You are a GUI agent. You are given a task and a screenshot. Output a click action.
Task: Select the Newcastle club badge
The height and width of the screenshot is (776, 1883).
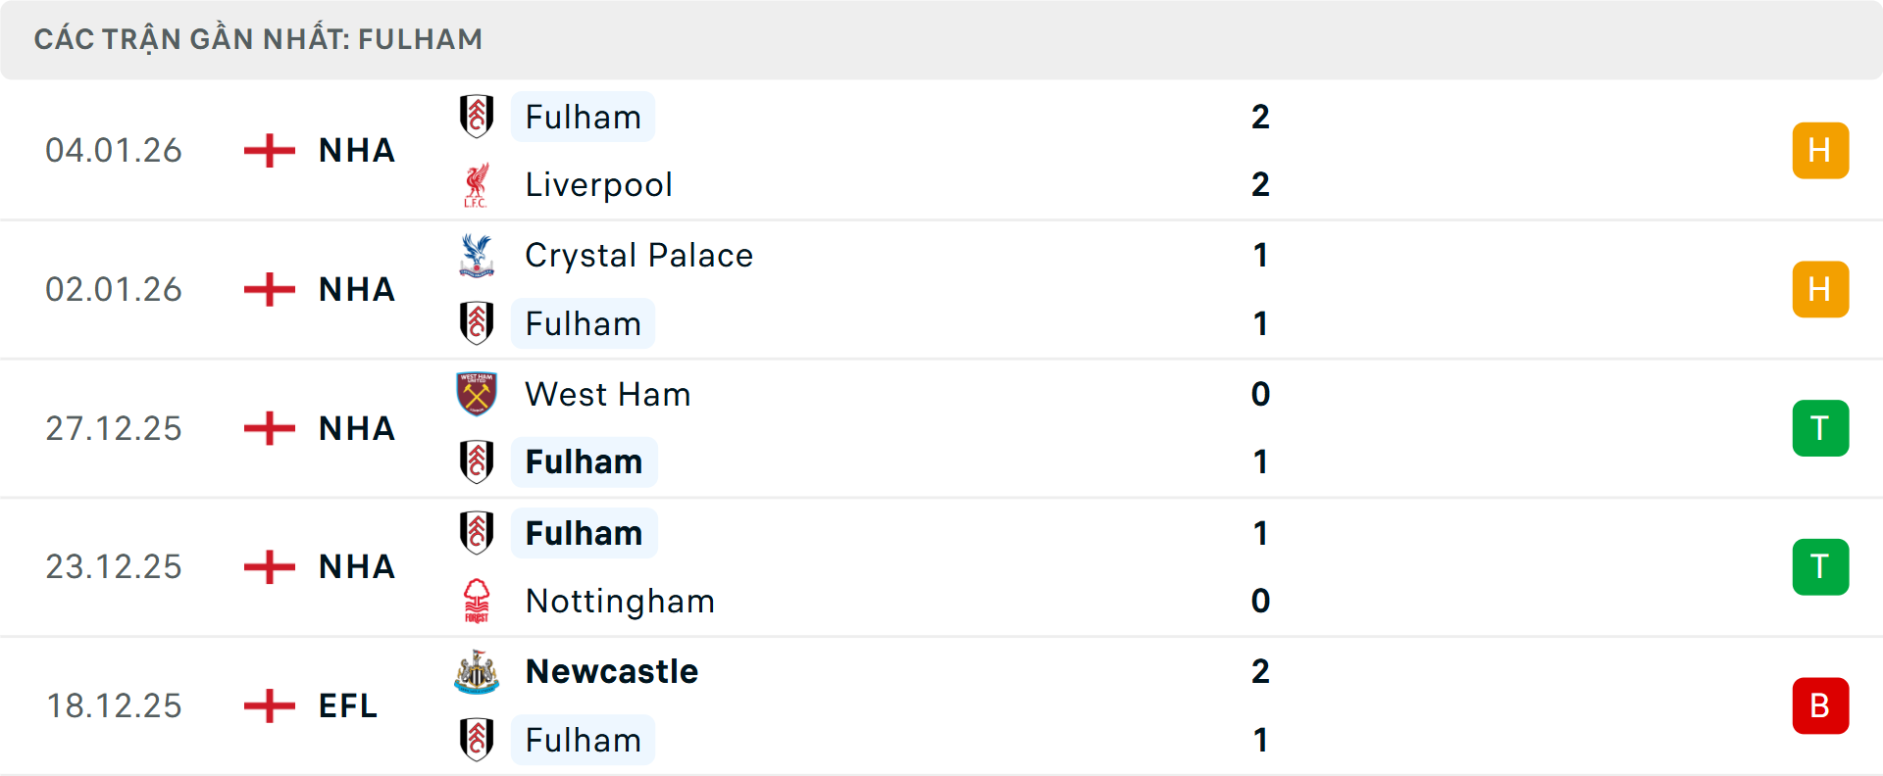(x=478, y=672)
